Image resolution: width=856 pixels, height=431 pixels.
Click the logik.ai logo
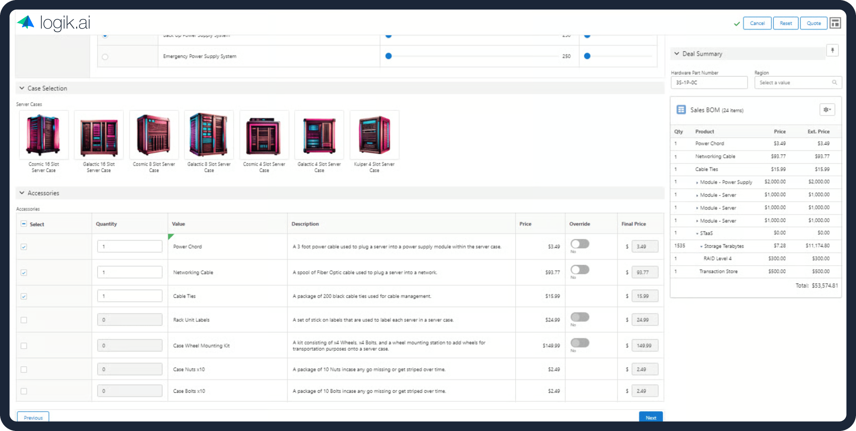coord(54,22)
